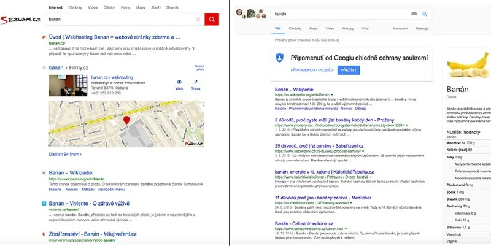Expand arrow beside celostnimedicina.cz URL
This screenshot has width=491, height=246.
pyautogui.click(x=346, y=229)
